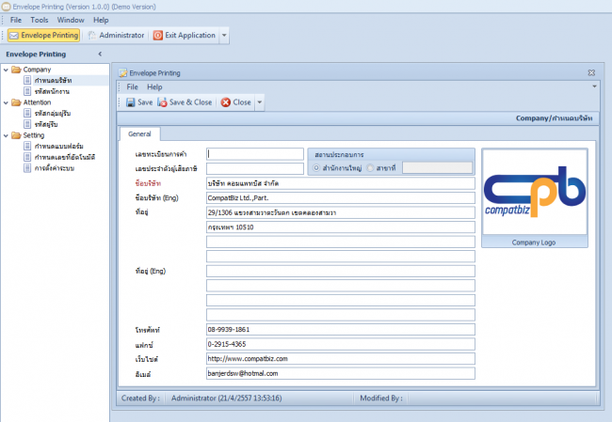Select the สำนักงานใหญ่ radio button
612x422 pixels.
click(316, 168)
